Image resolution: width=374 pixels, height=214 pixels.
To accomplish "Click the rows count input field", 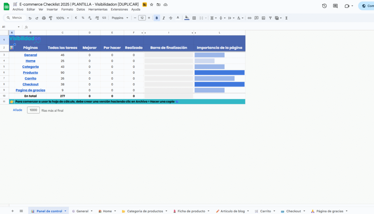I will [33, 110].
